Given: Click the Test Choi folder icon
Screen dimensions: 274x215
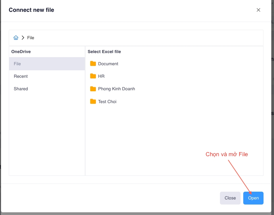Looking at the screenshot, I should (x=93, y=101).
